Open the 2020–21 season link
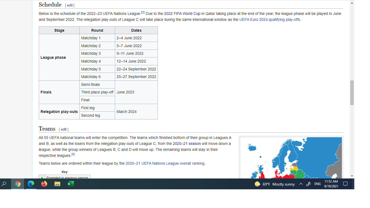 click(187, 144)
